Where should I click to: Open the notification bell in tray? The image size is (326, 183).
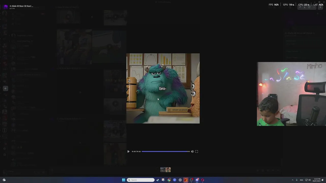(x=323, y=180)
